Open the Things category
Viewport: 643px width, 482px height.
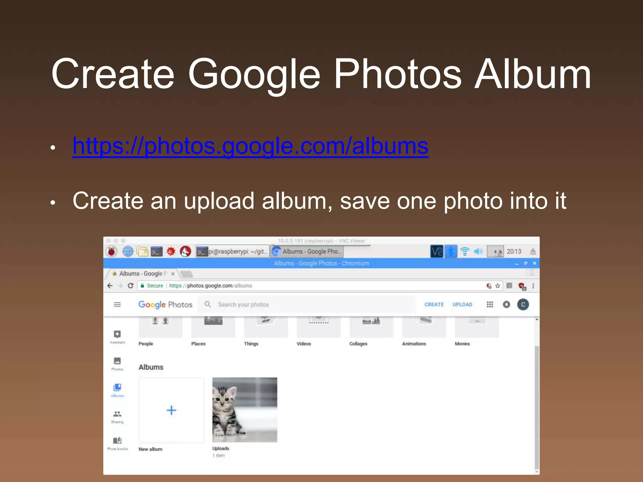[266, 331]
